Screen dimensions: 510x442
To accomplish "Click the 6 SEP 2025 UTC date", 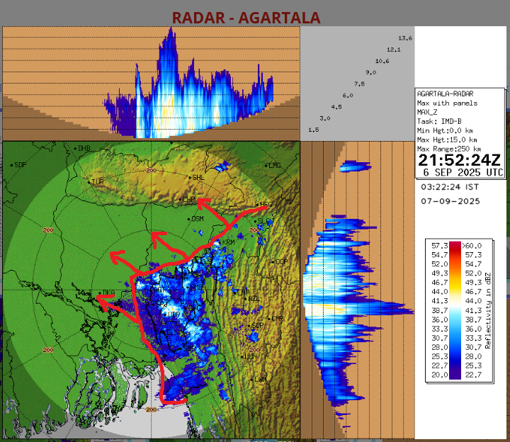I will click(463, 173).
